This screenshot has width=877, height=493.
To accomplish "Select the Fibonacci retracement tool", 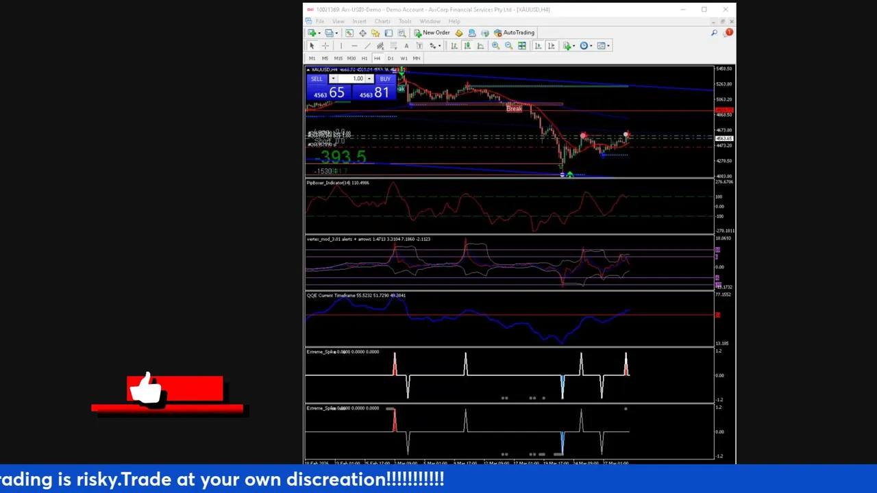I will pyautogui.click(x=393, y=46).
